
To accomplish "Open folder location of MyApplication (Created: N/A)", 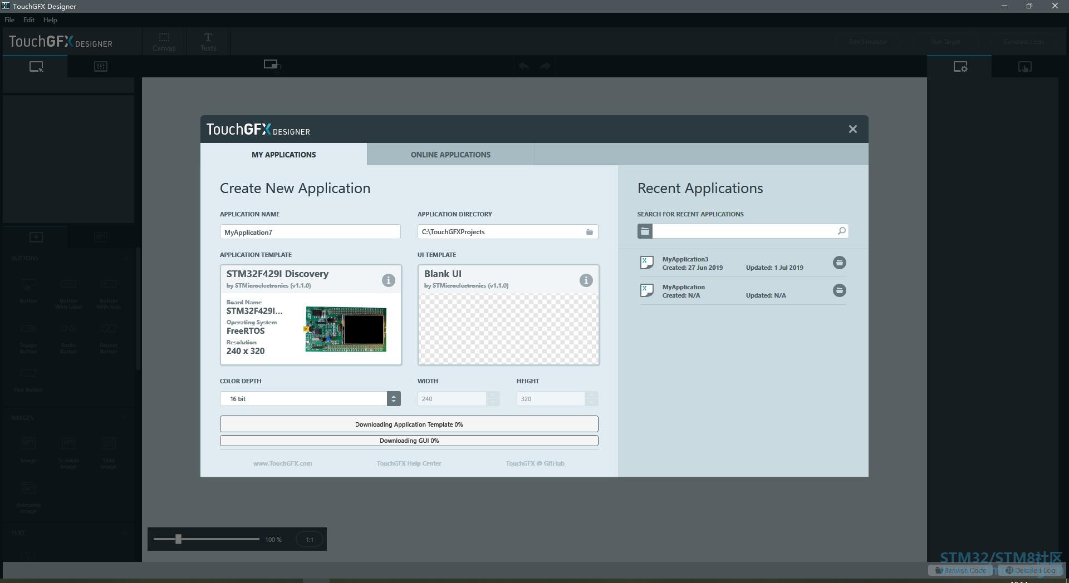I will pos(839,290).
